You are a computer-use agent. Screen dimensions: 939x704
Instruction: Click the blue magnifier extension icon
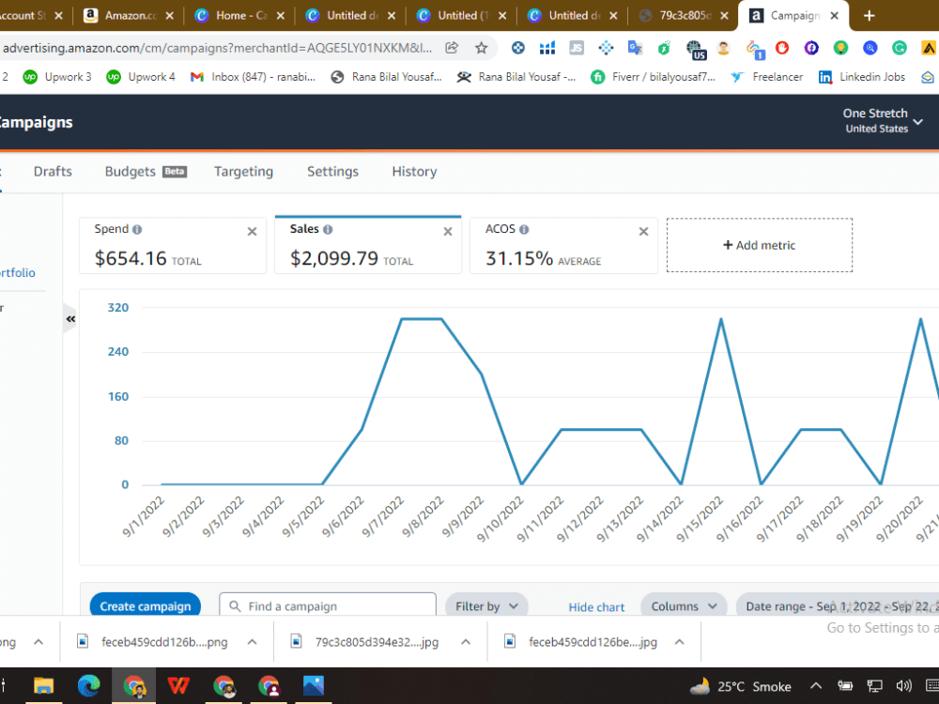[x=870, y=48]
